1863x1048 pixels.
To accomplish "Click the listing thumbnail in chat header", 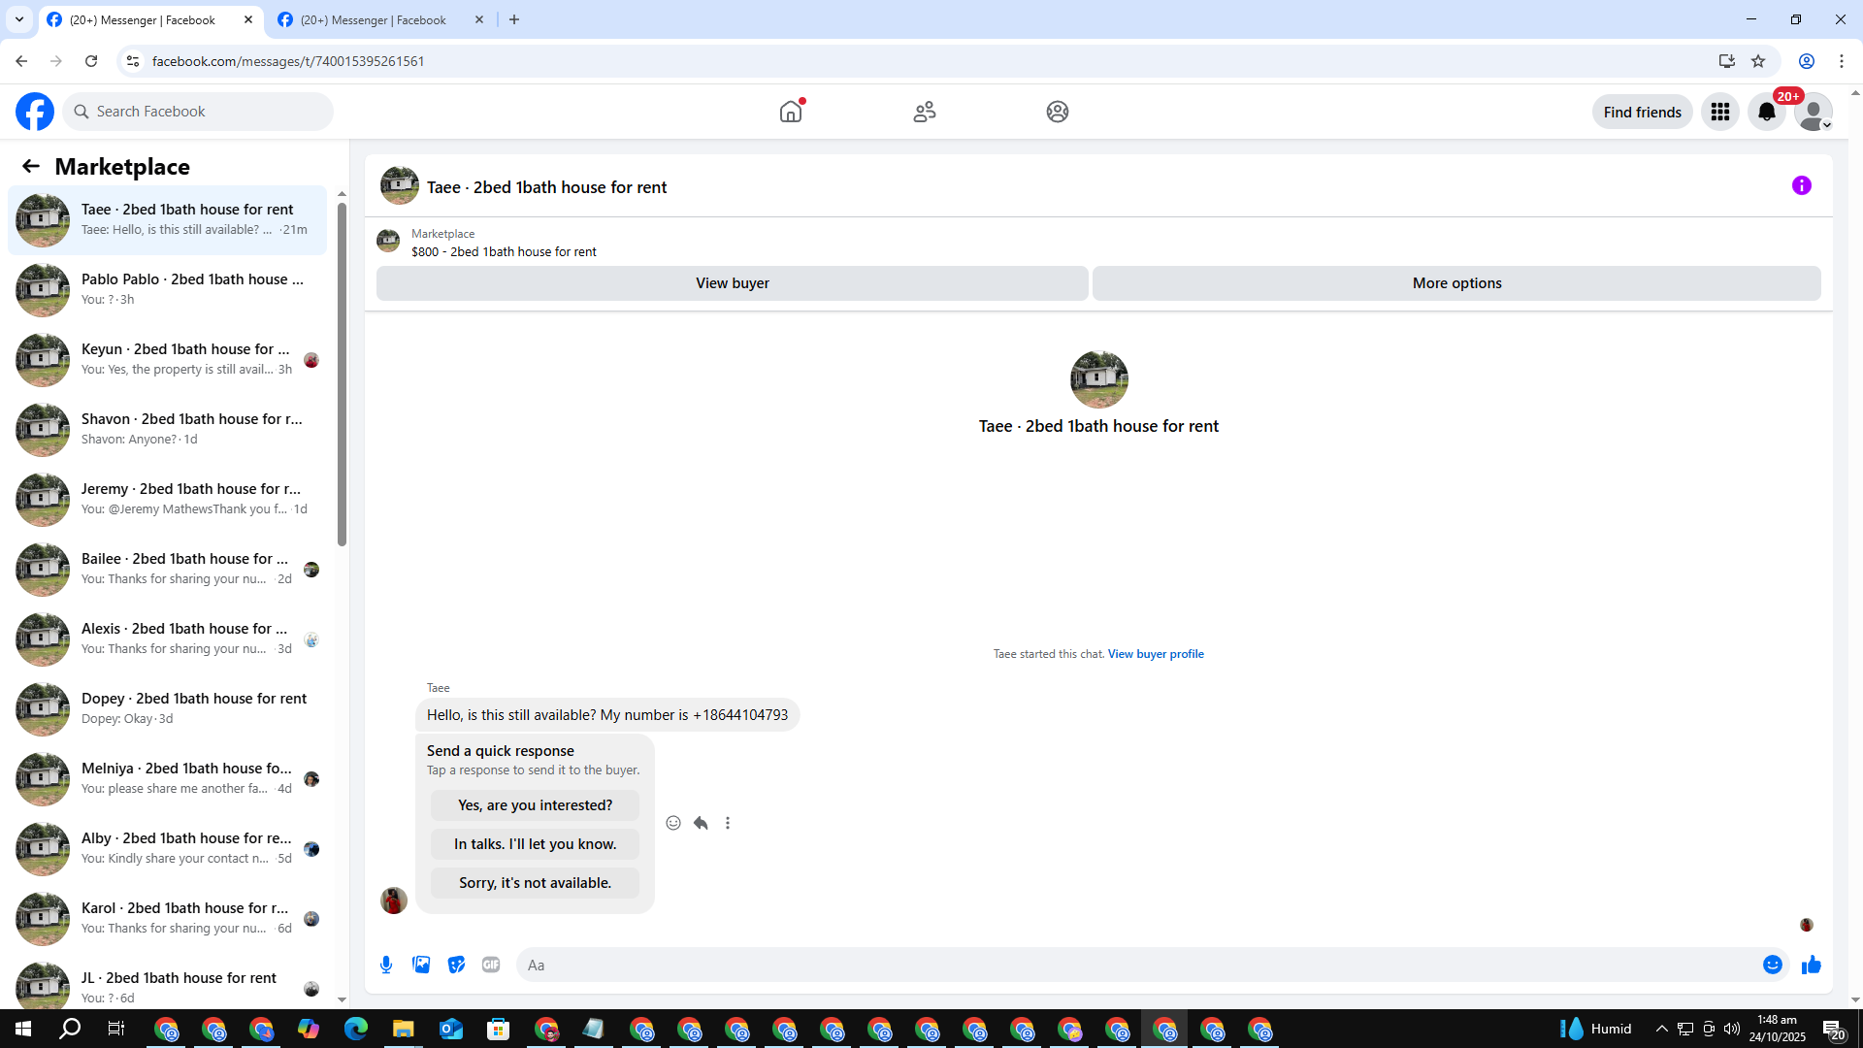I will point(400,185).
